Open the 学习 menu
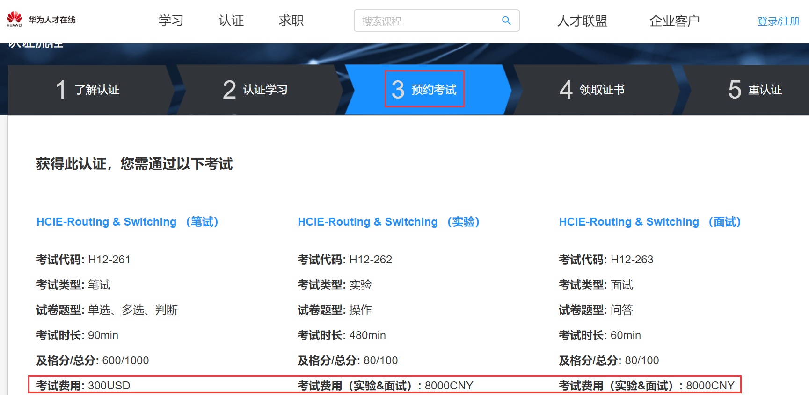The image size is (809, 395). [171, 21]
